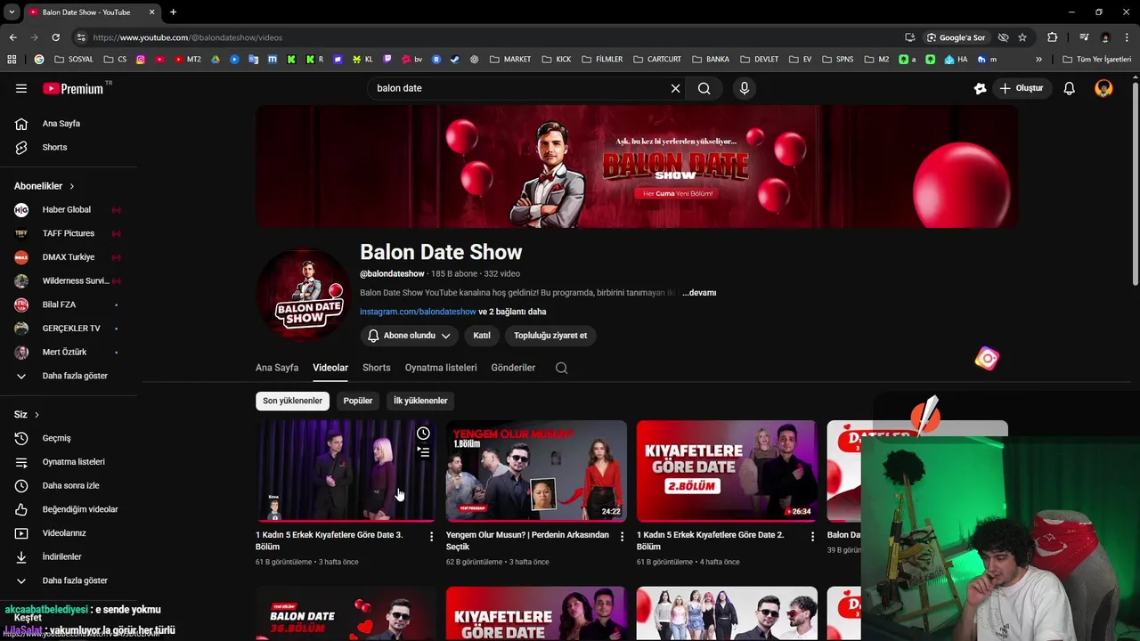This screenshot has width=1140, height=641.
Task: Open options menu for Yengem Olur Musun video
Action: [x=622, y=537]
